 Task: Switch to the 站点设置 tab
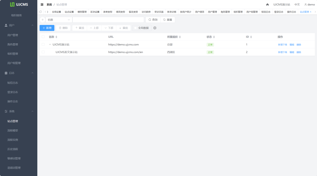[x=69, y=12]
